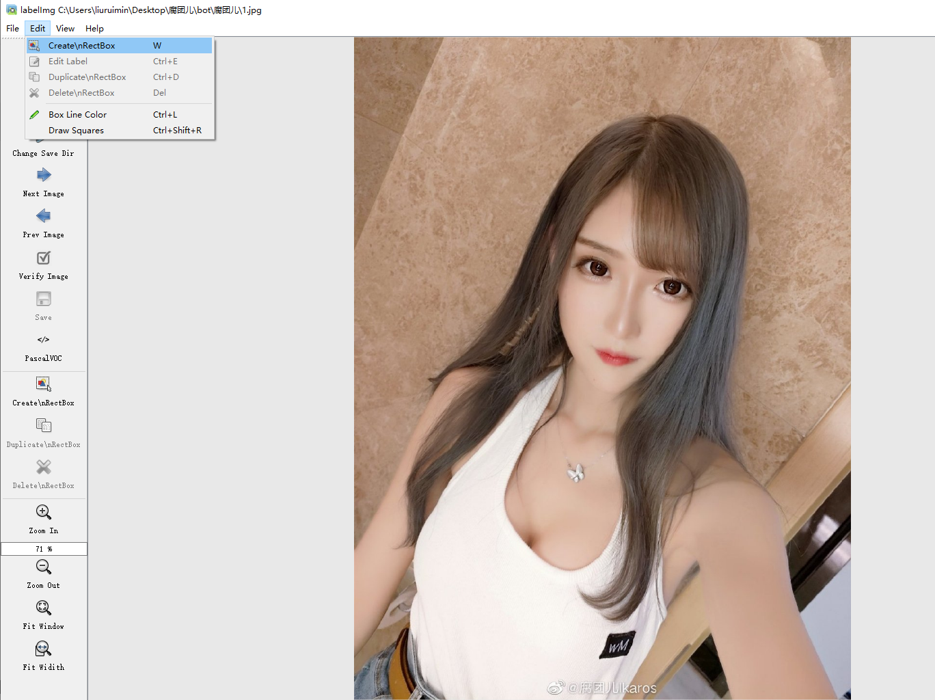The height and width of the screenshot is (700, 935).
Task: Click the Prev Image arrow icon
Action: 44,216
